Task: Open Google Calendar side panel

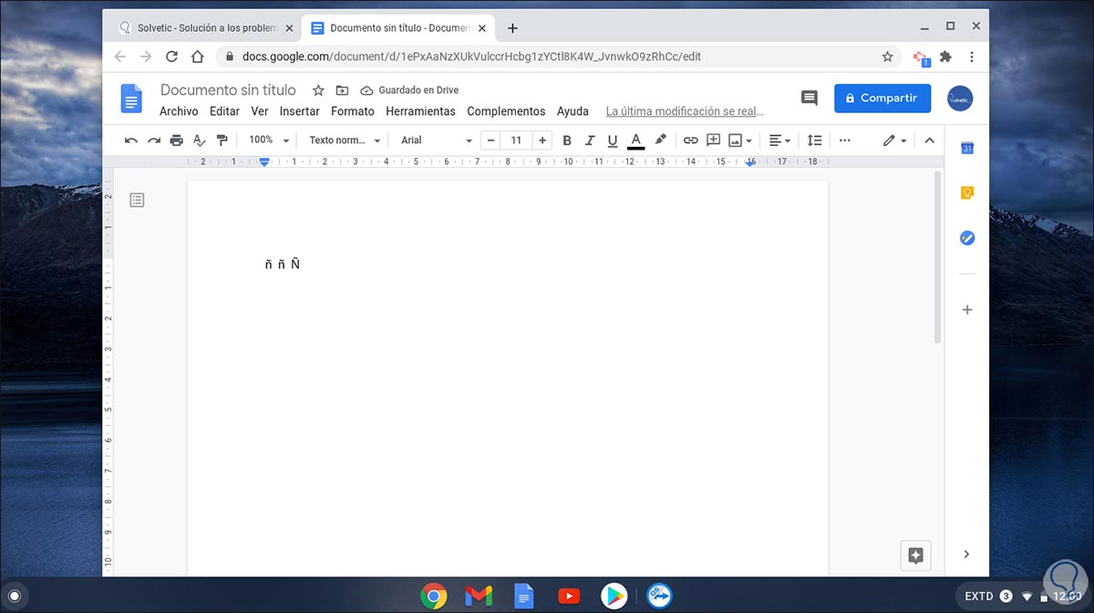Action: coord(967,149)
